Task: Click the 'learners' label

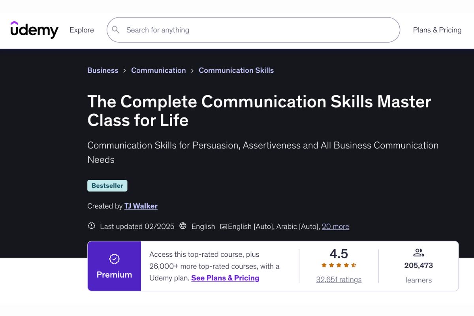Action: click(418, 280)
